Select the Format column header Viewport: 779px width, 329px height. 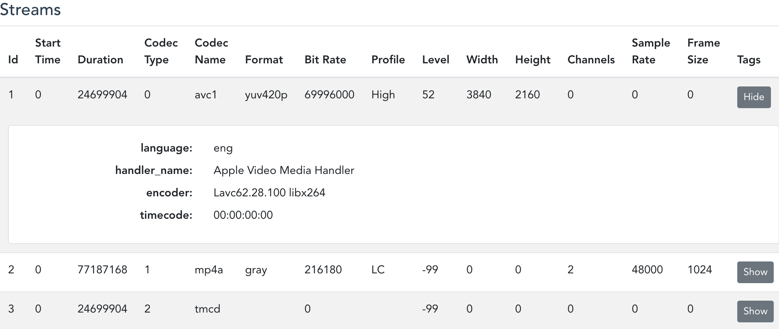pos(264,59)
